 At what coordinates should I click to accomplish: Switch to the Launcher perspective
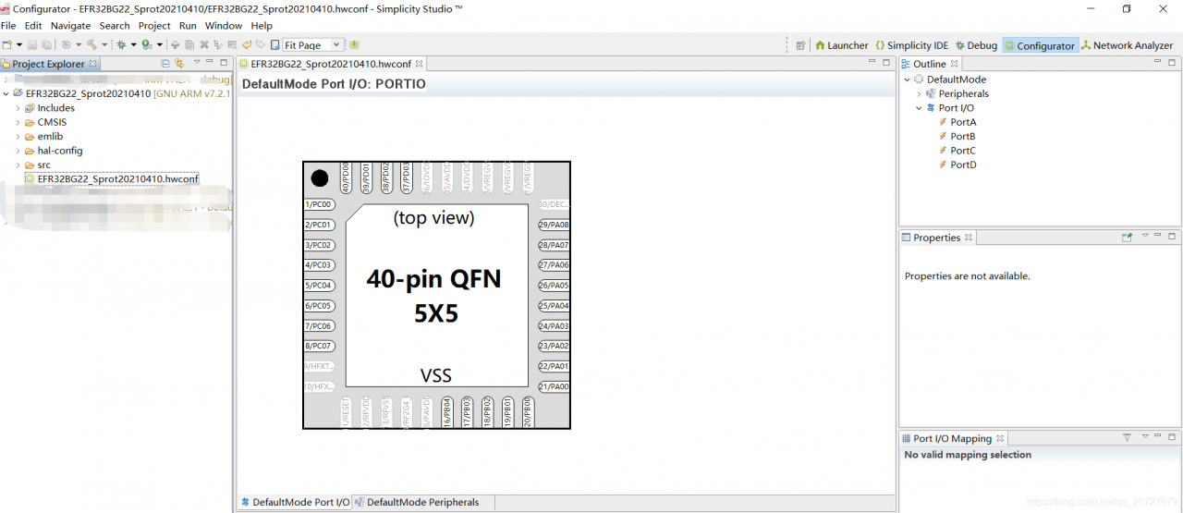[x=841, y=45]
